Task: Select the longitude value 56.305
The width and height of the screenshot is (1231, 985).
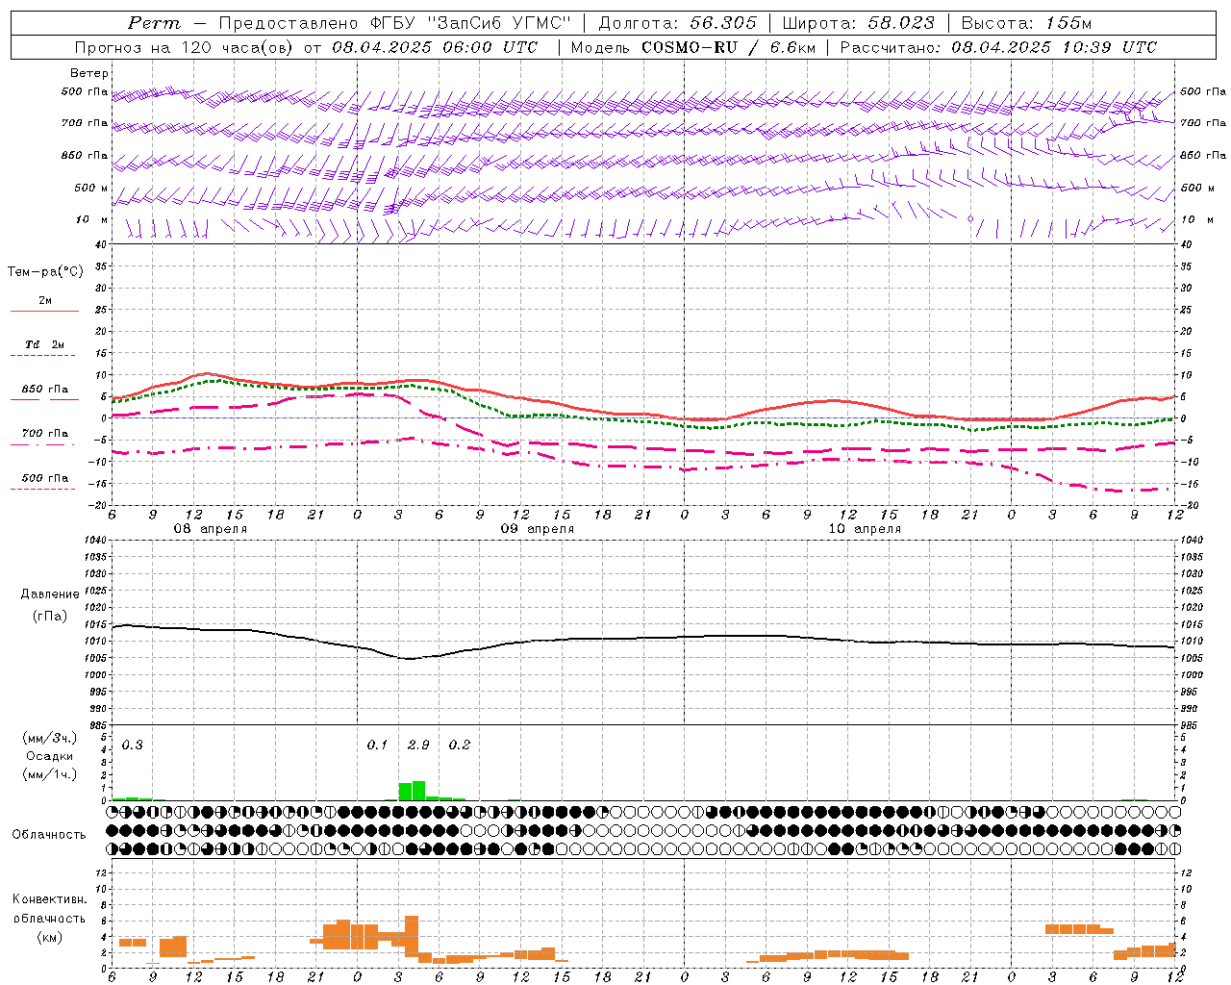Action: pyautogui.click(x=722, y=23)
